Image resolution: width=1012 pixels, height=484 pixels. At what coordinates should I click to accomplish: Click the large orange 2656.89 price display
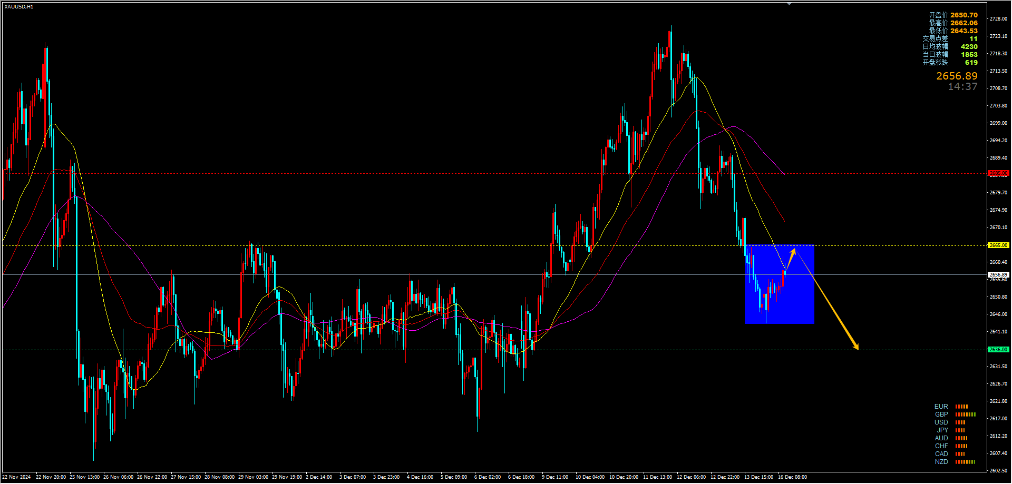pyautogui.click(x=957, y=76)
